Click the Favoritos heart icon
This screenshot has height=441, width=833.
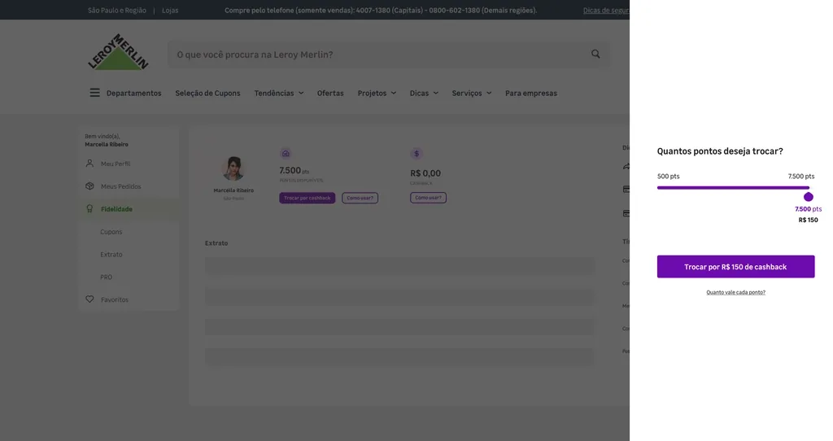(x=89, y=299)
